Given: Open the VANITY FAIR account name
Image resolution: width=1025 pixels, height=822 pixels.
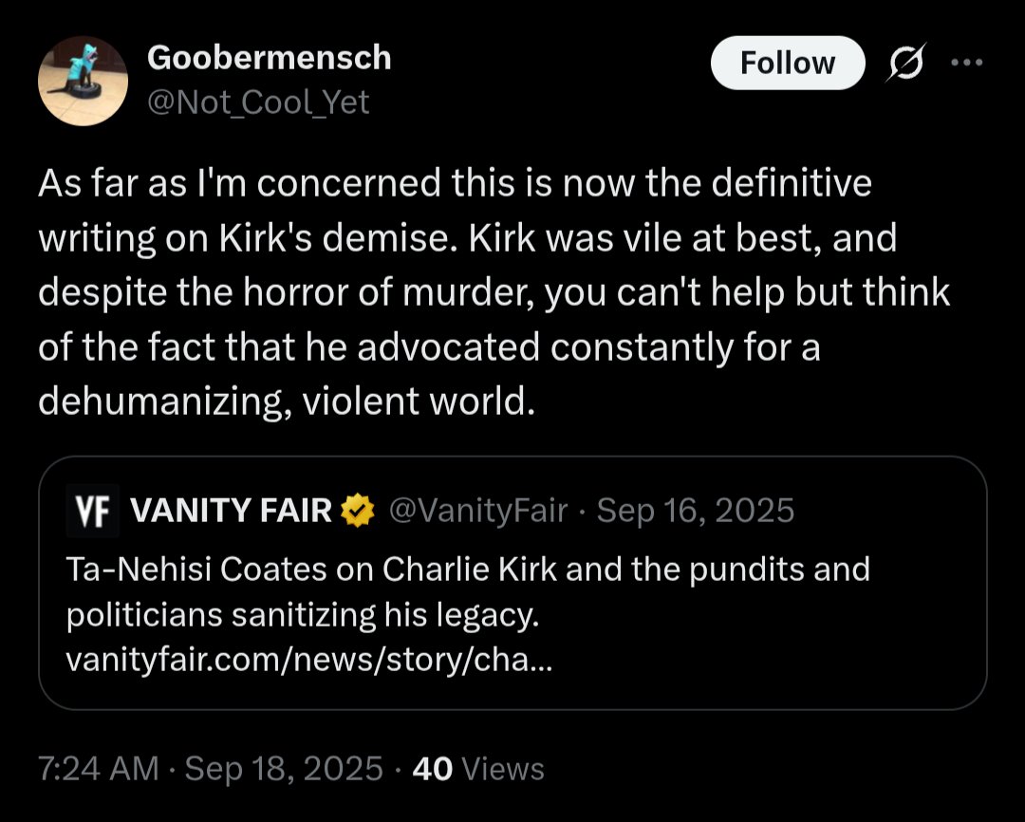Looking at the screenshot, I should 232,511.
